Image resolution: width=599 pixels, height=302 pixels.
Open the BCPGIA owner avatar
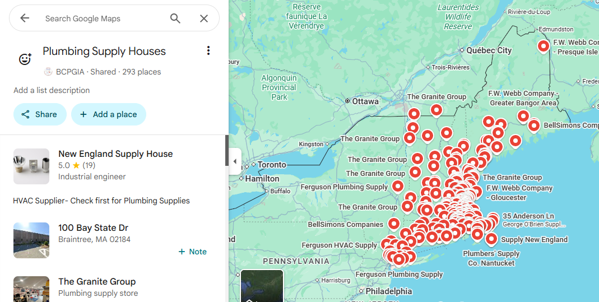pyautogui.click(x=48, y=71)
